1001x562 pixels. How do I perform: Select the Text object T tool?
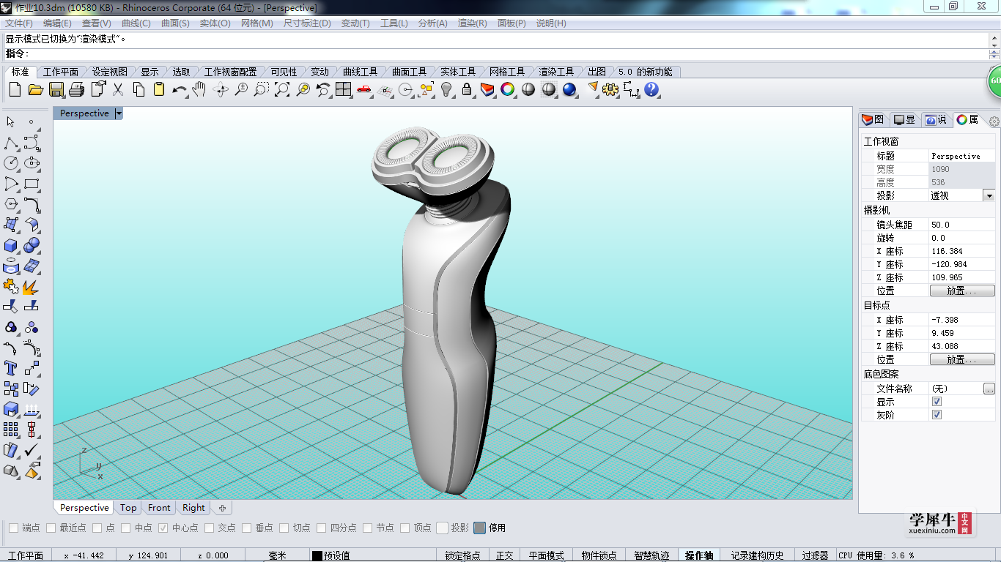point(11,368)
